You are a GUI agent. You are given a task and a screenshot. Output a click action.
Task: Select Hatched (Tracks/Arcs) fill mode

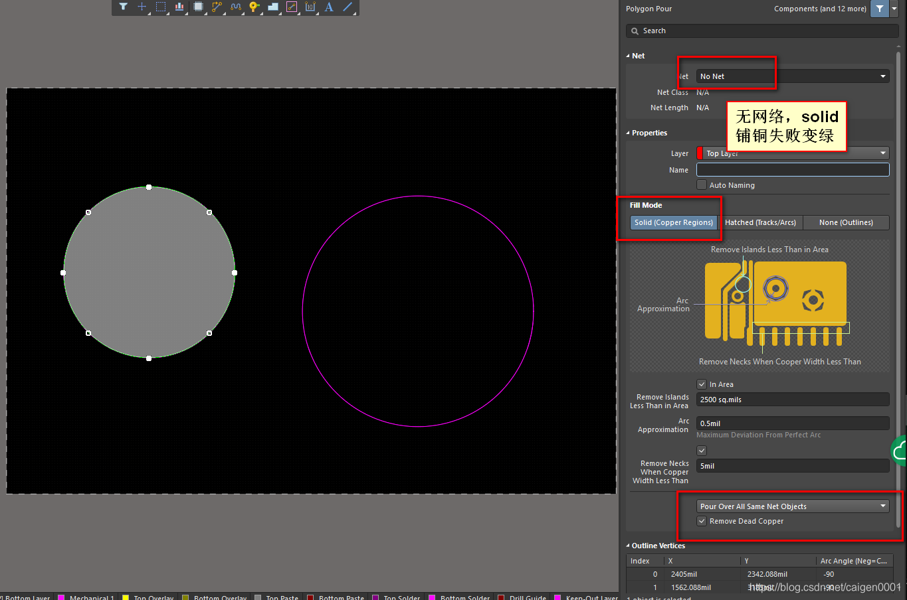pos(760,222)
